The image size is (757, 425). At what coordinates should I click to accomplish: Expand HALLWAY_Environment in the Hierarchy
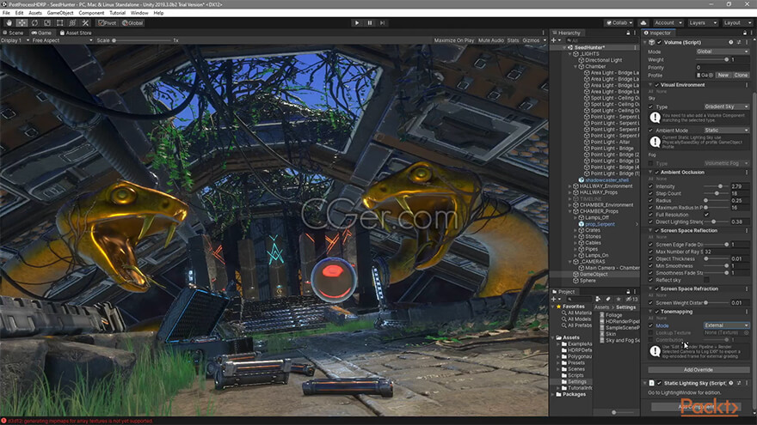pos(570,186)
